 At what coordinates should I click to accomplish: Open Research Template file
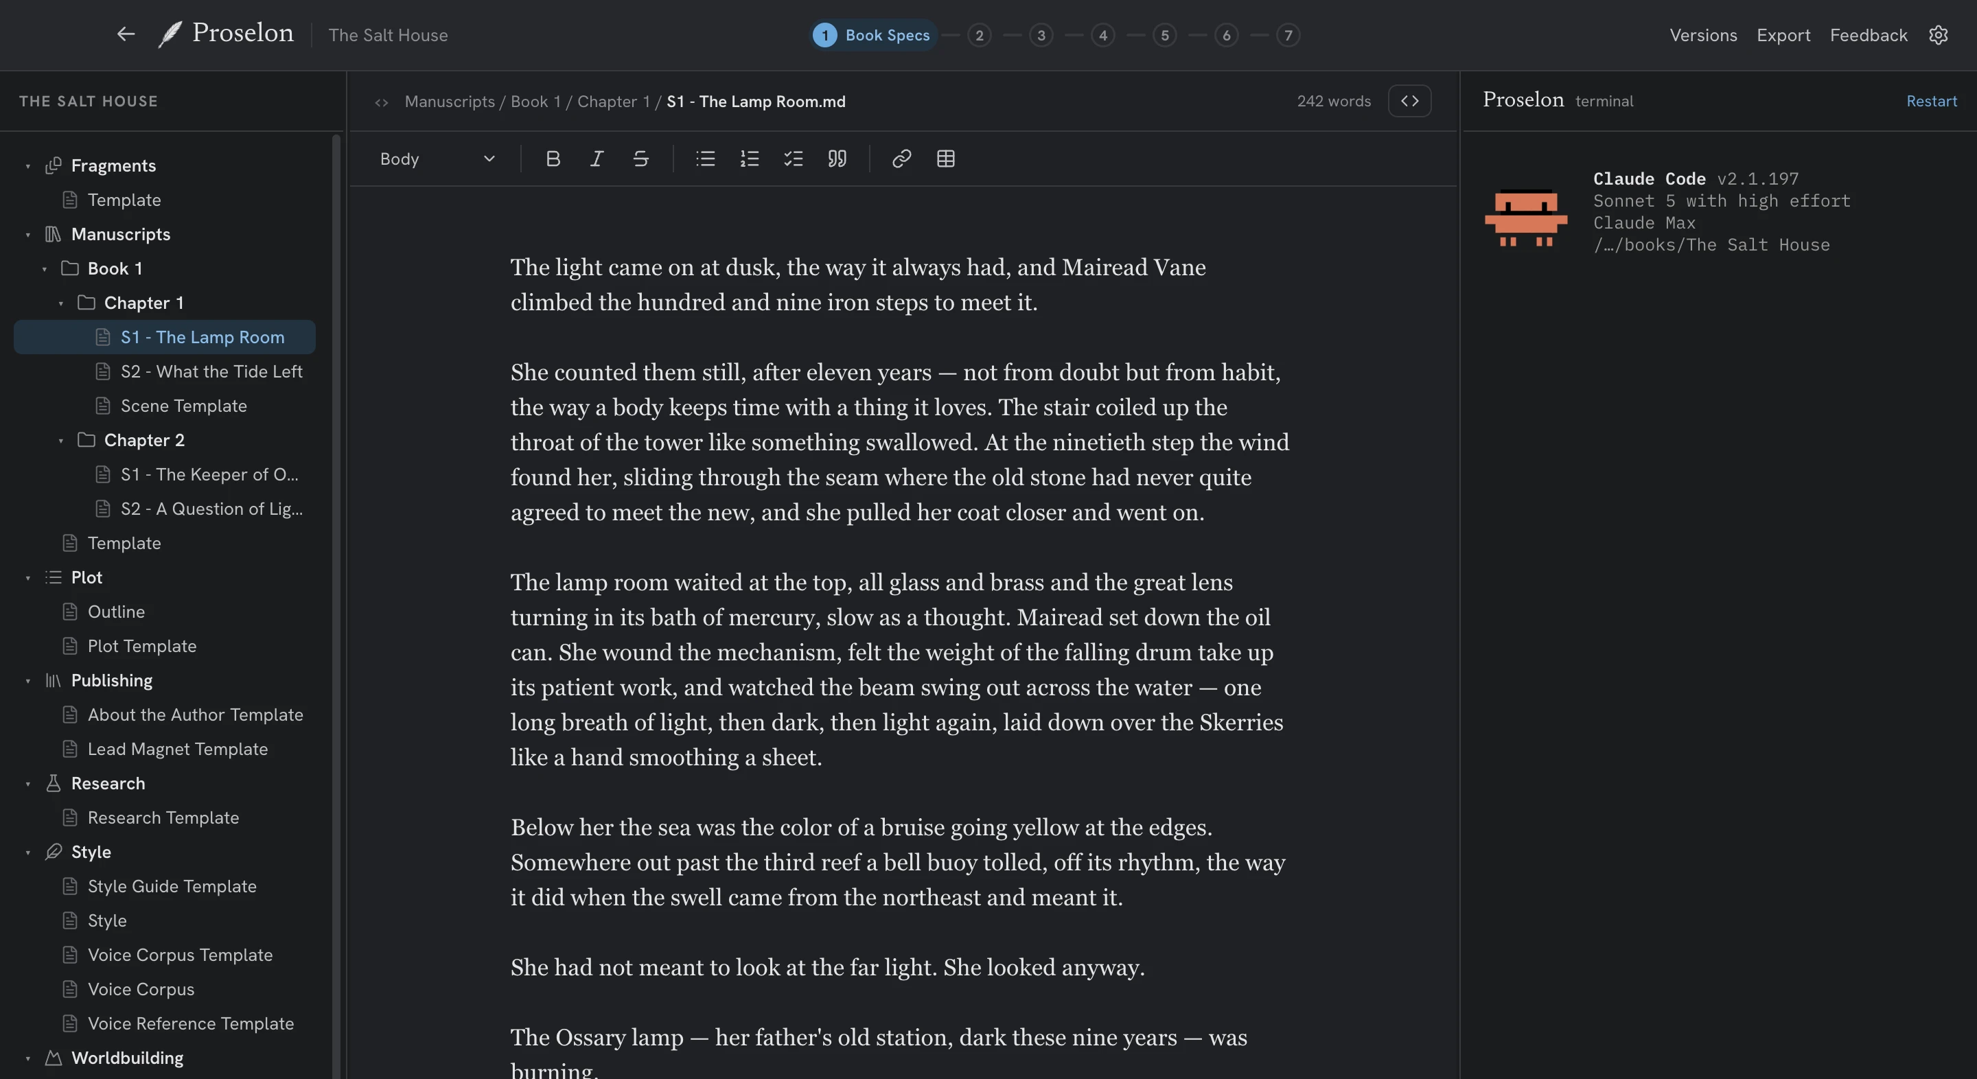(164, 818)
